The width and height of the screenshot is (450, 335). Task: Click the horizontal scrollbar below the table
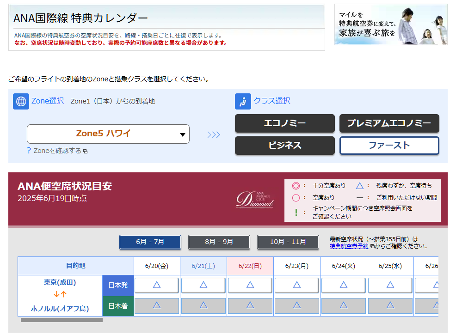(62, 320)
